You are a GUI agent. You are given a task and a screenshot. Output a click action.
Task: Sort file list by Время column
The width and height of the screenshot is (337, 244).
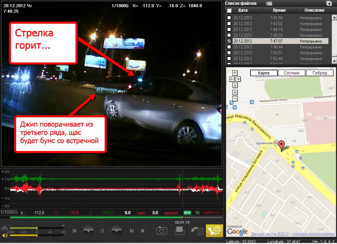pos(279,10)
